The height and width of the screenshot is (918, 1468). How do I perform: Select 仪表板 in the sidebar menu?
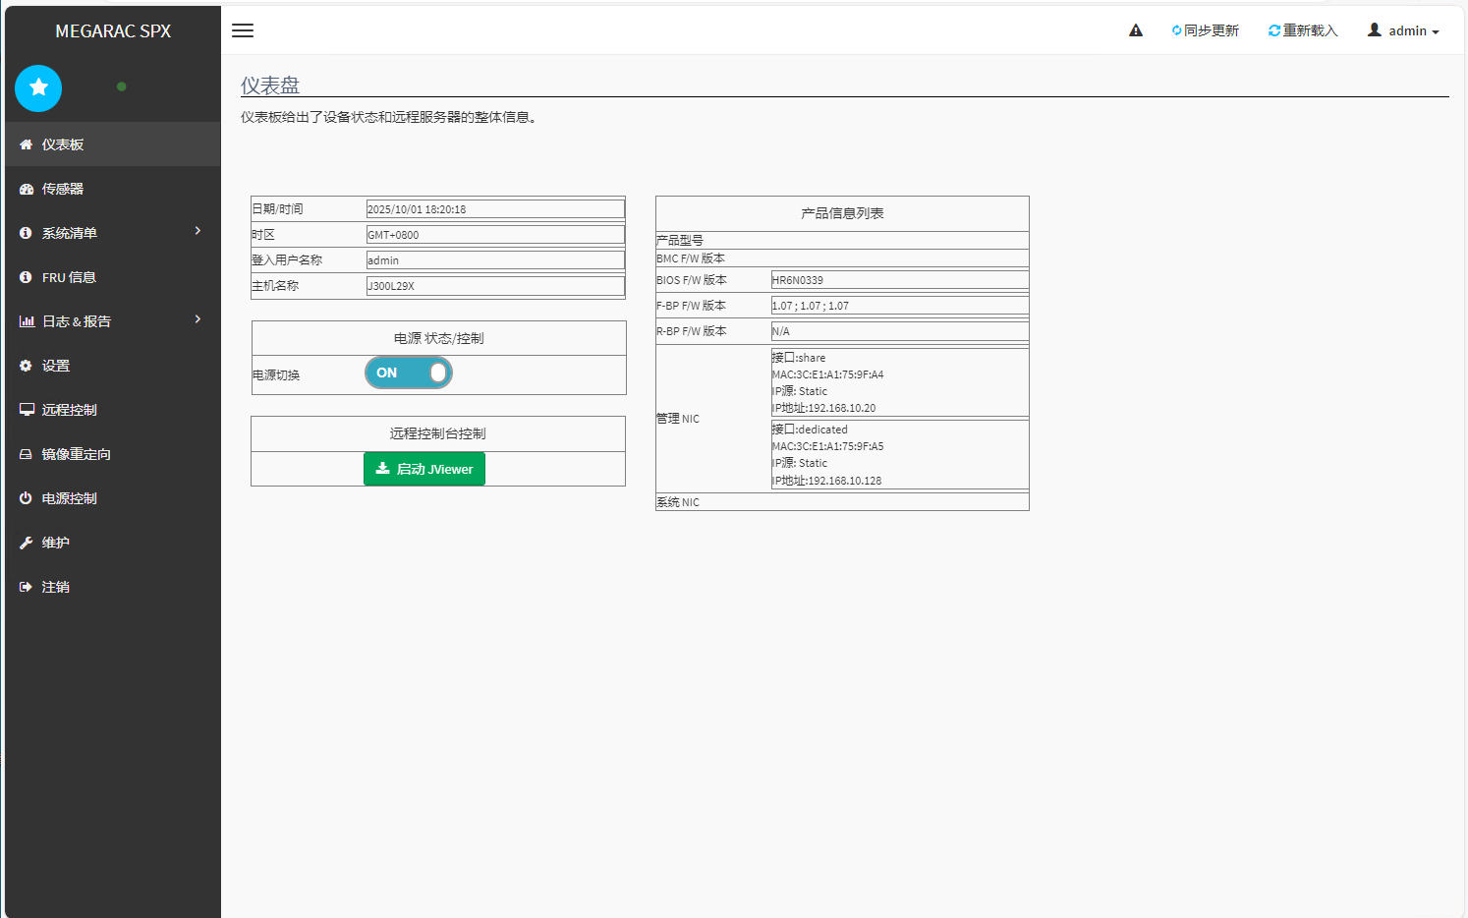[63, 144]
